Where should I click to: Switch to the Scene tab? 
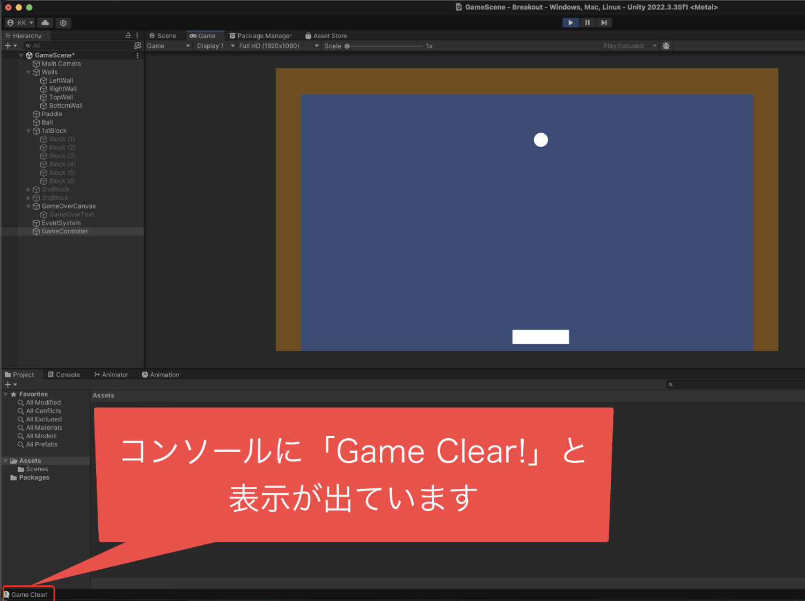click(x=163, y=35)
